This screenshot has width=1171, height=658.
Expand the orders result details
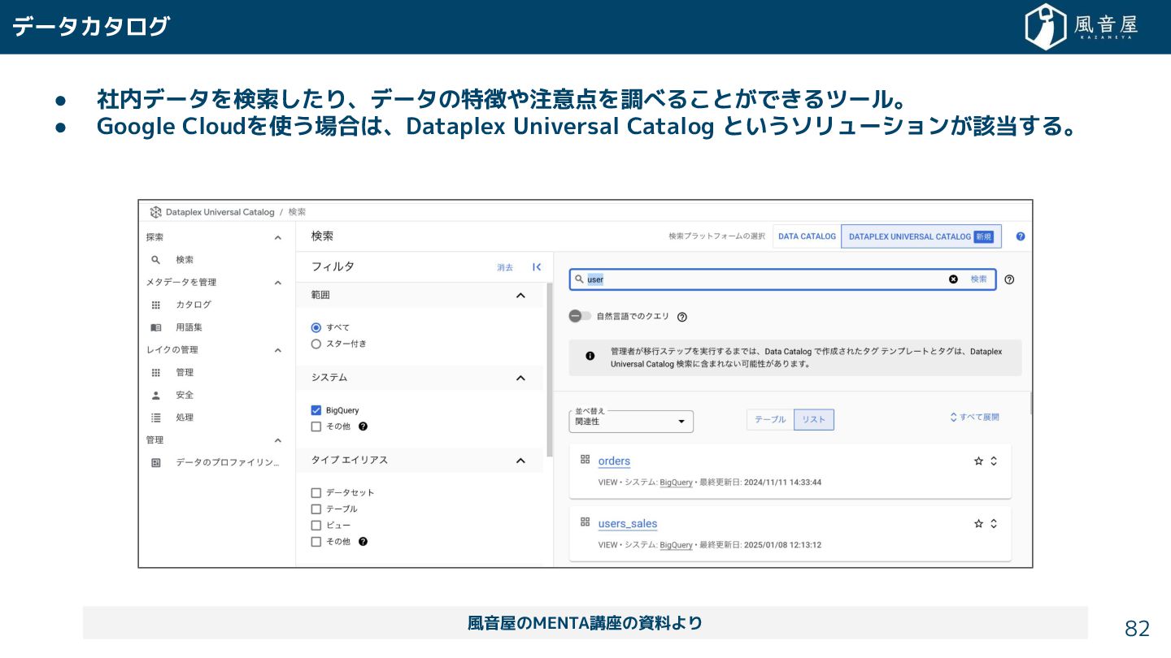click(994, 461)
